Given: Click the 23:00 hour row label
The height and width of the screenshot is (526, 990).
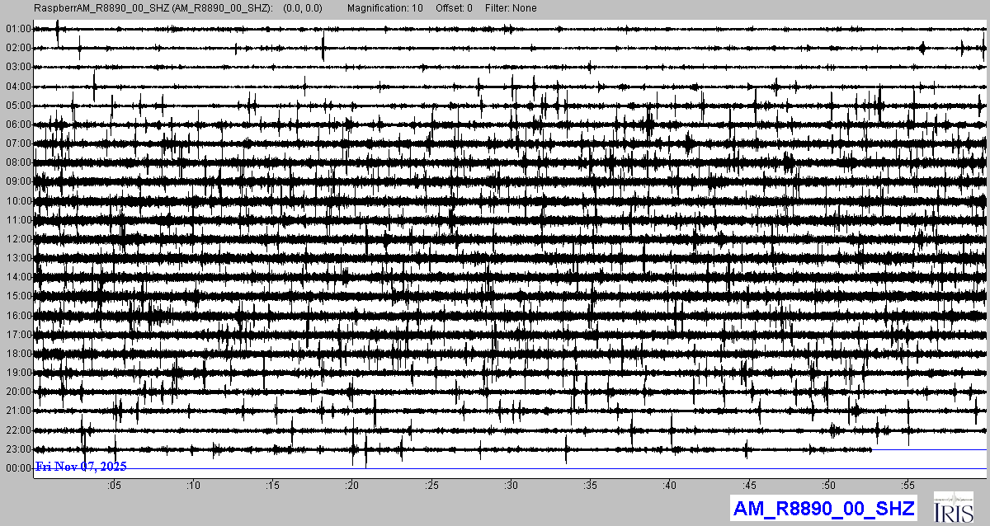Looking at the screenshot, I should tap(17, 449).
